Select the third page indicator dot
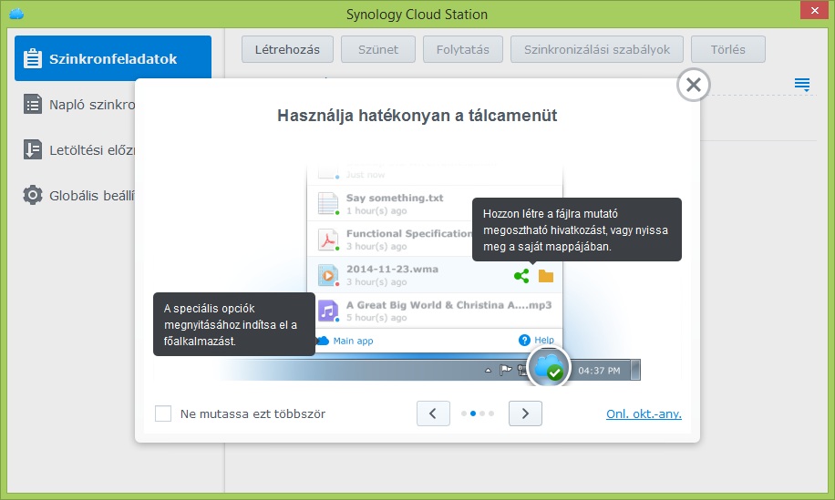The height and width of the screenshot is (500, 835). click(482, 413)
